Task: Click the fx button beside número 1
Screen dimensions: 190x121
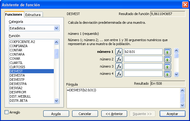Action: coord(119,52)
